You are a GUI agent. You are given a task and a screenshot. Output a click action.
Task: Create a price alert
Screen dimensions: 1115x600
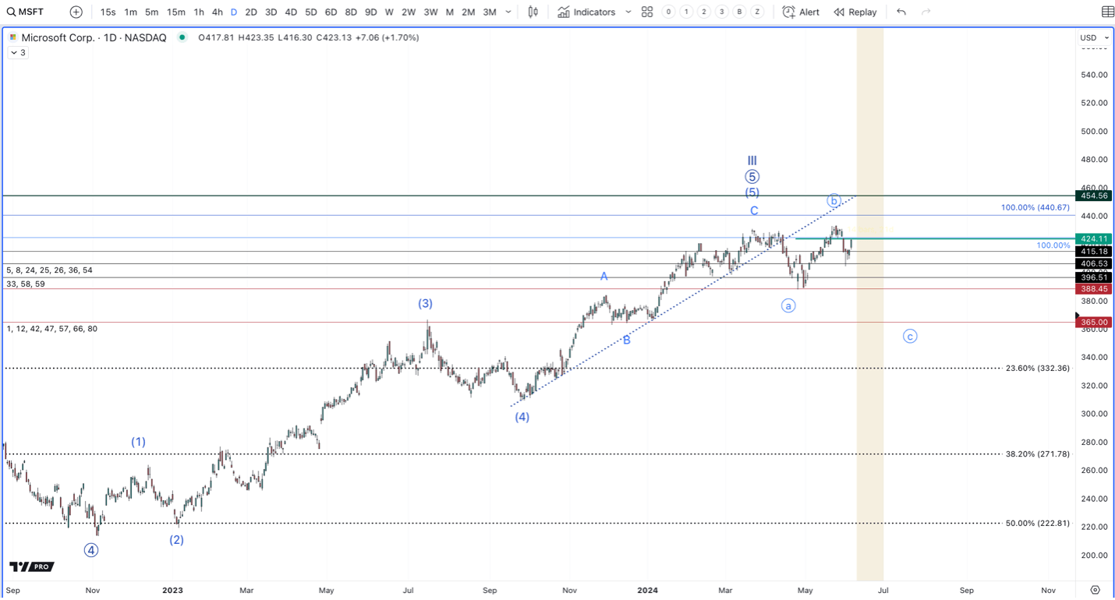click(x=801, y=12)
